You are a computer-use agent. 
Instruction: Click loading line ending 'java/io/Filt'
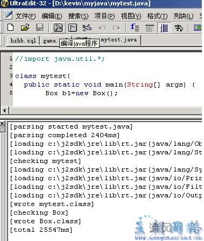pos(105,187)
